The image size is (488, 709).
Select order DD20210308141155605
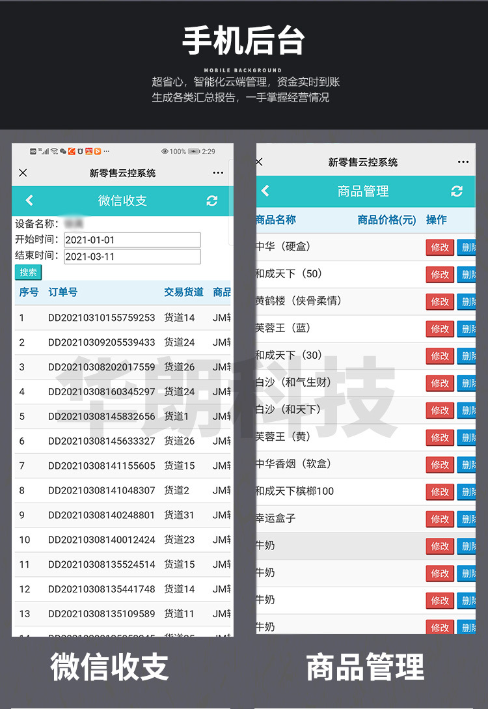click(x=102, y=466)
